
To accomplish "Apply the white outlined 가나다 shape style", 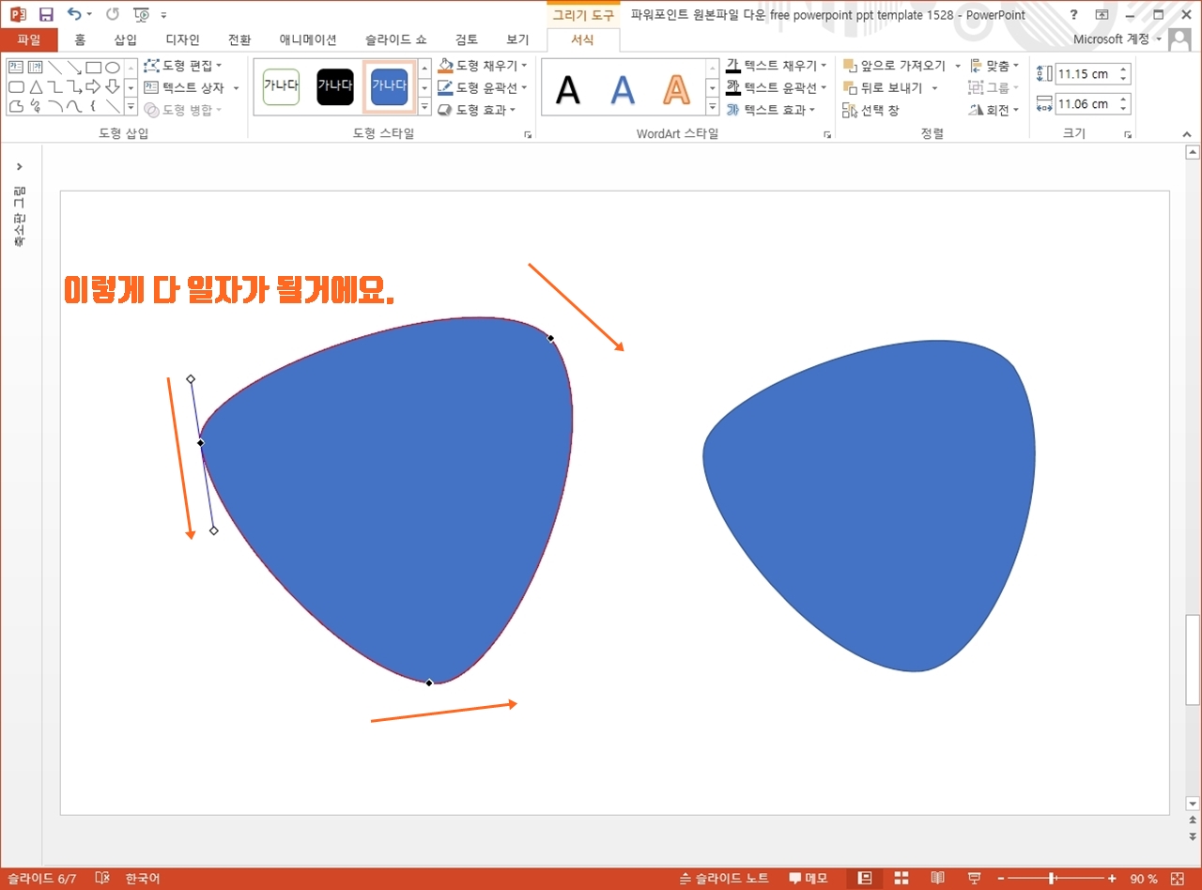I will [281, 86].
